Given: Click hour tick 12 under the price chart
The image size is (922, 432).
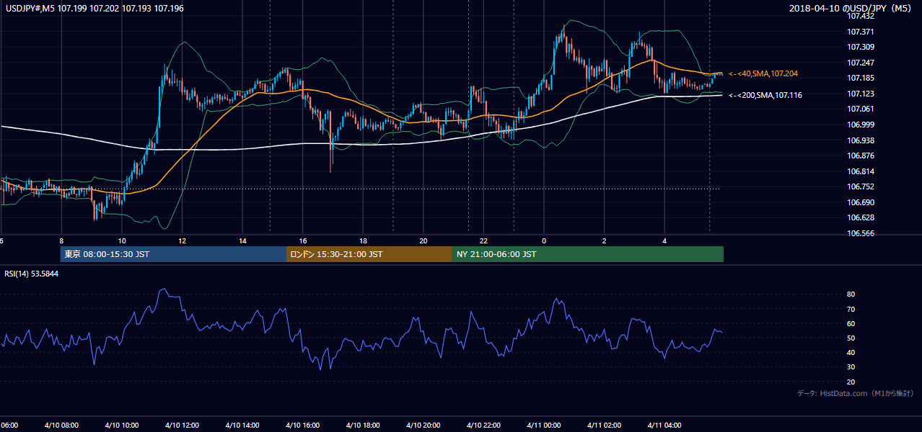Looking at the screenshot, I should point(182,240).
